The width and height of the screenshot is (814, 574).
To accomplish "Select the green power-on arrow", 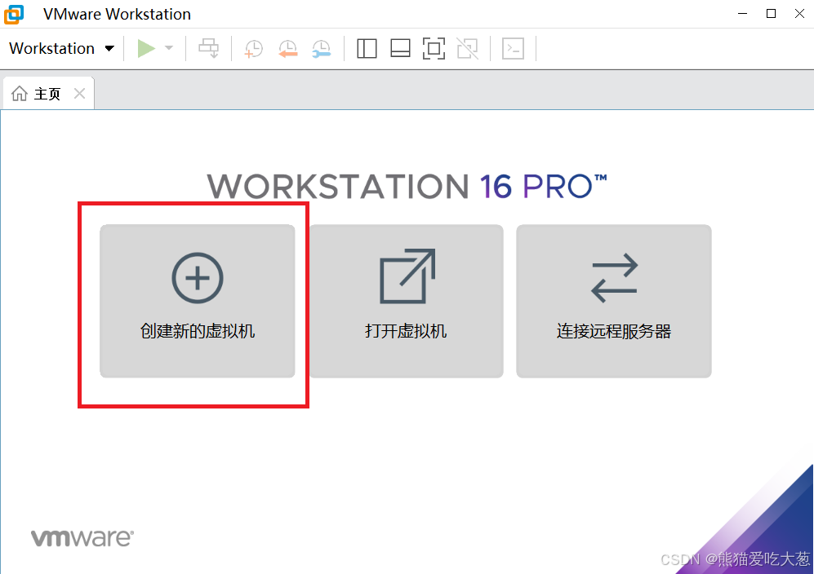I will point(147,48).
